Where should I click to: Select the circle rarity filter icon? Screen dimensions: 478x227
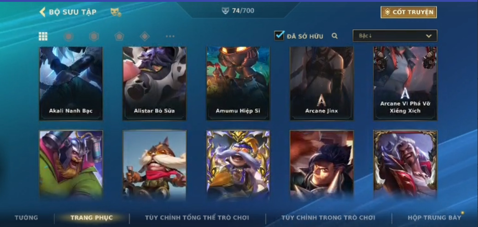click(x=69, y=36)
